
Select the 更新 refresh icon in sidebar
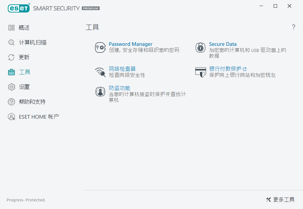pos(11,57)
